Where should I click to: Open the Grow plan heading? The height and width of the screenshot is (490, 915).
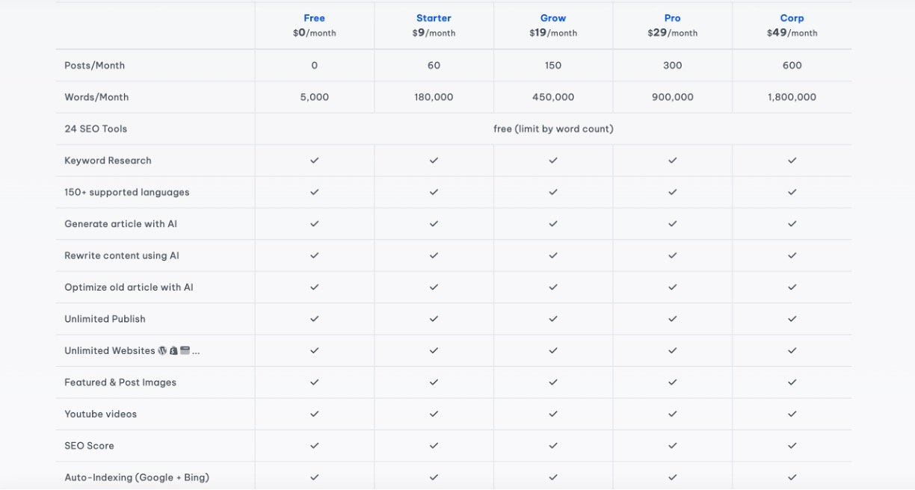coord(553,18)
